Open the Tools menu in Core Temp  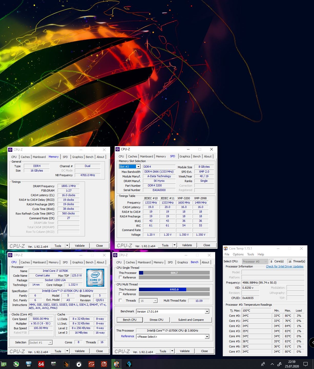point(250,254)
